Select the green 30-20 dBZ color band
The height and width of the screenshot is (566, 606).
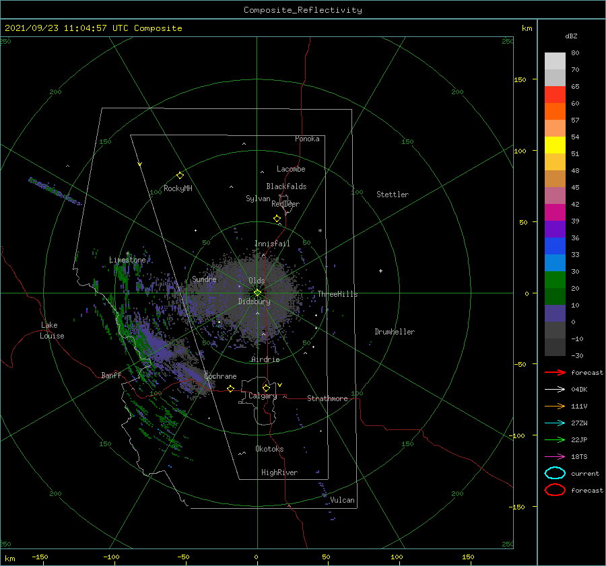click(555, 280)
